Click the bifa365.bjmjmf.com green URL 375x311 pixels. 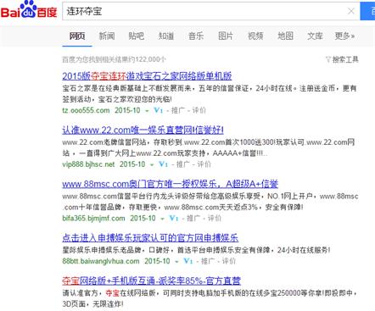(93, 218)
